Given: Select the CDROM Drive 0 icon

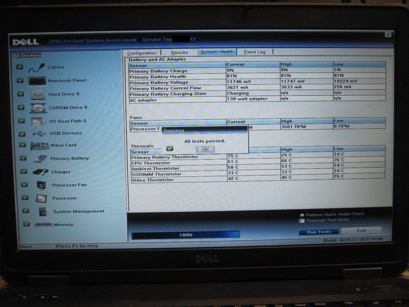Looking at the screenshot, I should 38,108.
